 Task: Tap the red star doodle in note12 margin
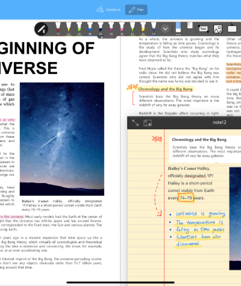157,138
